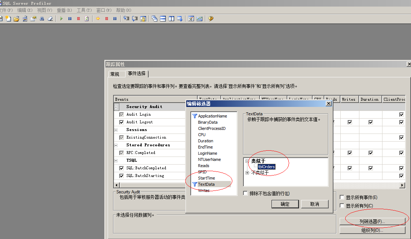Viewport: 411px width, 239px height.
Task: Select the Duration column in filter list
Action: pyautogui.click(x=205, y=141)
